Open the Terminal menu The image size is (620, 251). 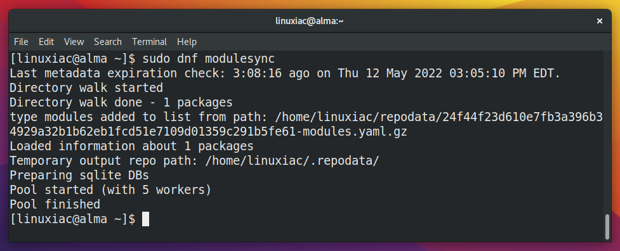coord(150,42)
